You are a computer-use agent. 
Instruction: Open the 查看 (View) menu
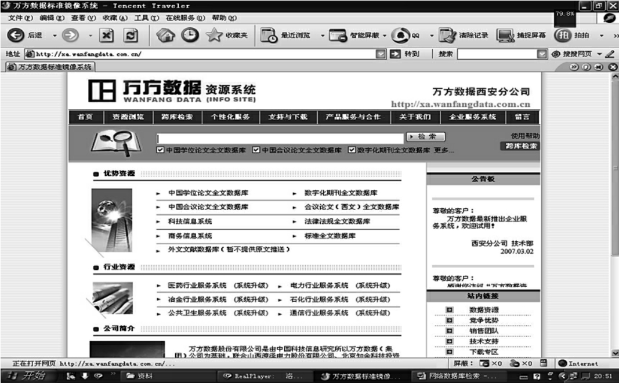point(84,18)
